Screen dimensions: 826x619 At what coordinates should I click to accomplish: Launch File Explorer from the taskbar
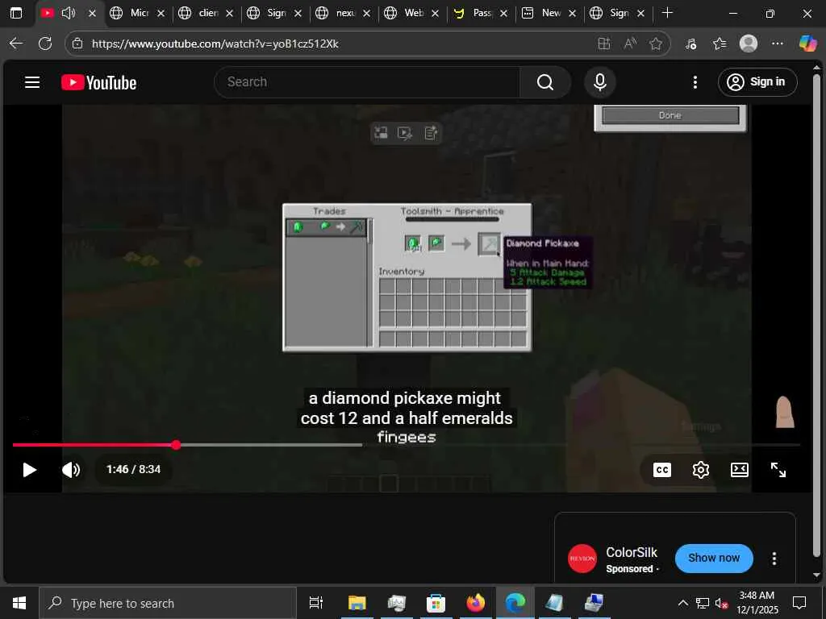click(357, 603)
